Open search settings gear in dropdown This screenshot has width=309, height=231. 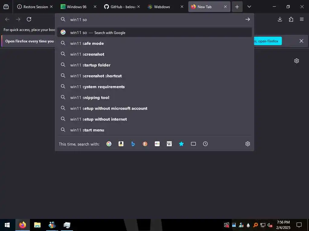pyautogui.click(x=248, y=144)
